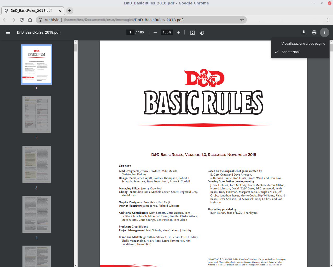333x267 pixels.
Task: Click the 'Lead Designers:' label
Action: point(129,171)
